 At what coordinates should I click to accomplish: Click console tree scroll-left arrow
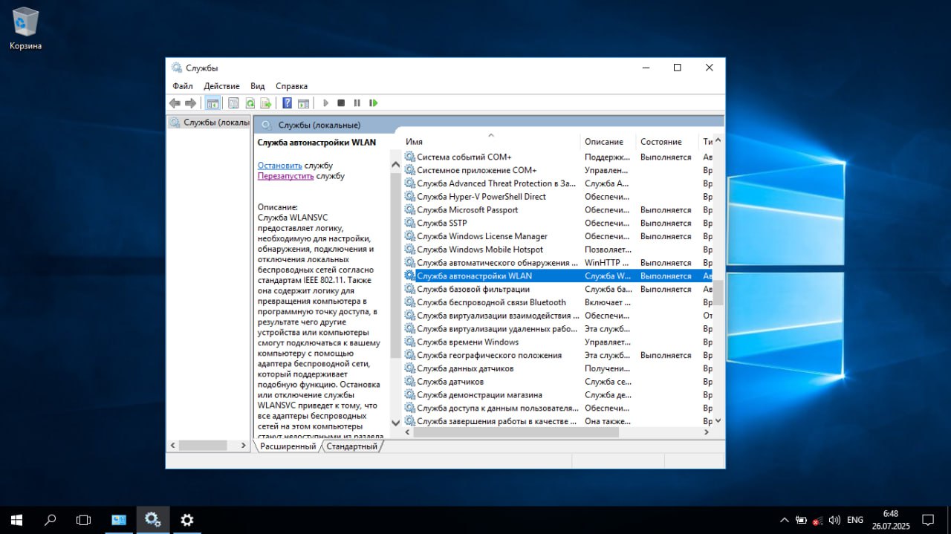tap(173, 446)
